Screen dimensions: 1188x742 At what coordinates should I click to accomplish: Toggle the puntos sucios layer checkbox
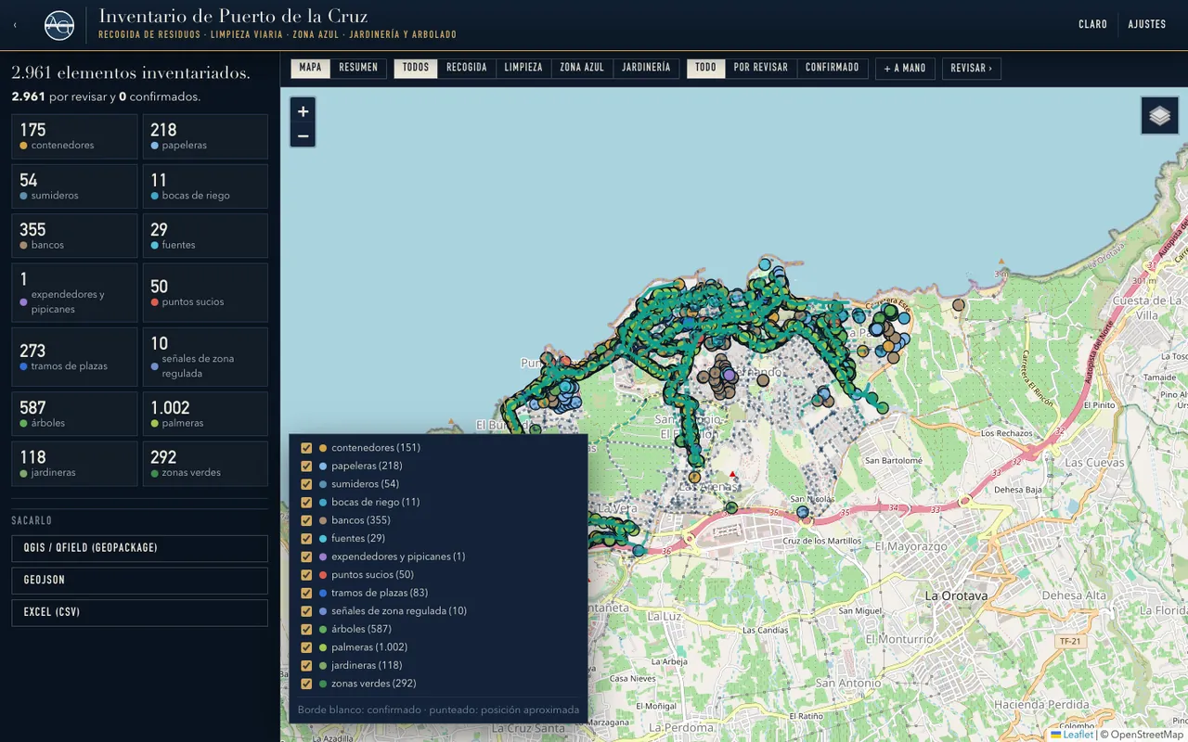pyautogui.click(x=306, y=575)
